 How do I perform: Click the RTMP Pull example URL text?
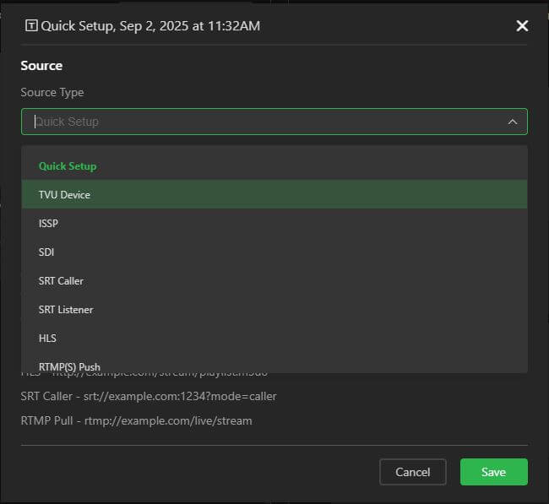click(136, 420)
